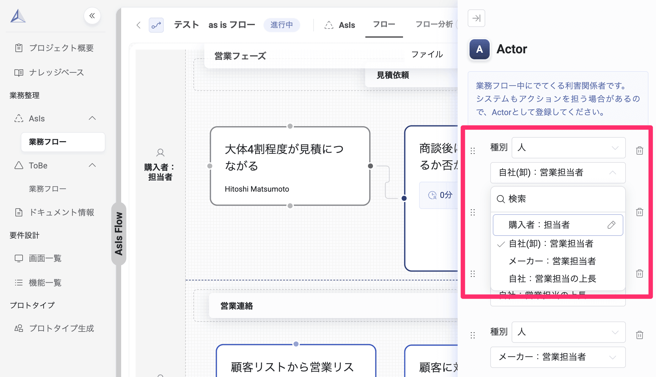Collapse the left sidebar with the double-chevron button
The width and height of the screenshot is (656, 377).
click(92, 16)
